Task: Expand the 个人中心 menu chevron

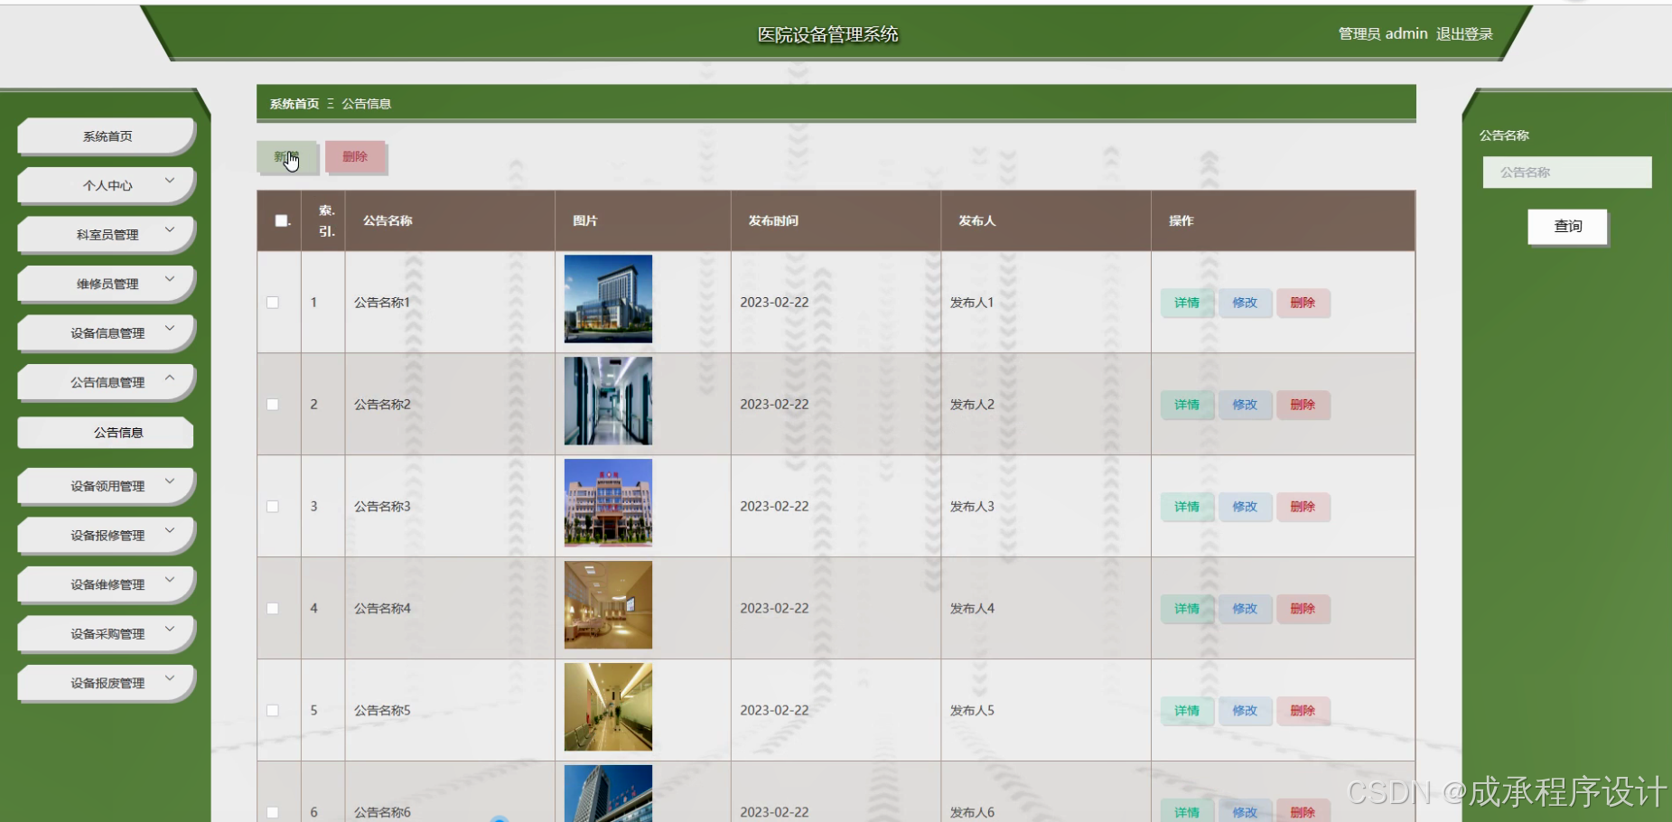Action: (x=170, y=181)
